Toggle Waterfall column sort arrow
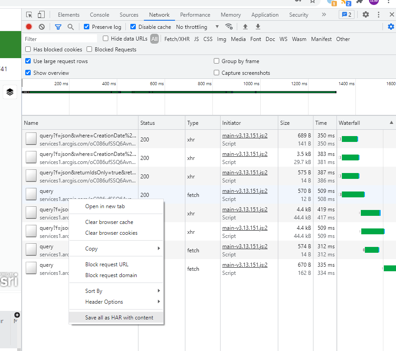Image resolution: width=396 pixels, height=351 pixels. tap(391, 123)
